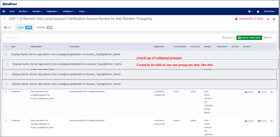This screenshot has width=280, height=137.
Task: Click the back arrow beside the title
Action: click(5, 19)
